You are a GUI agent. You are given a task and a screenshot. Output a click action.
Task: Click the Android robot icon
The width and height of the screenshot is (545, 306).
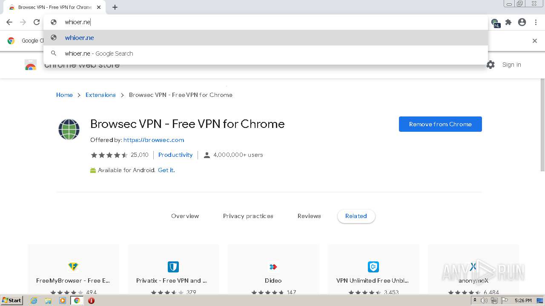(x=93, y=170)
